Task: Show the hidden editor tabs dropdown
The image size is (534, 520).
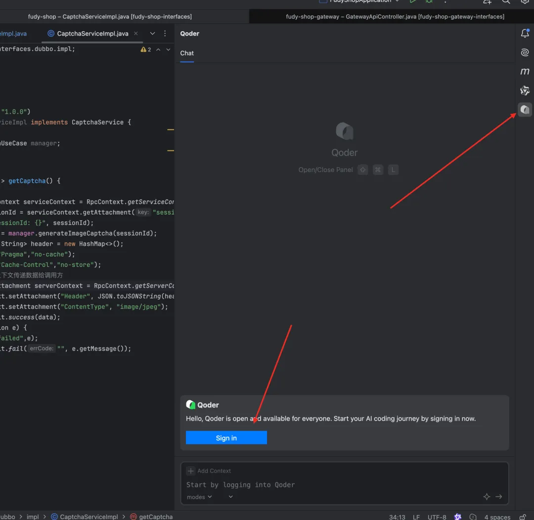Action: click(152, 34)
